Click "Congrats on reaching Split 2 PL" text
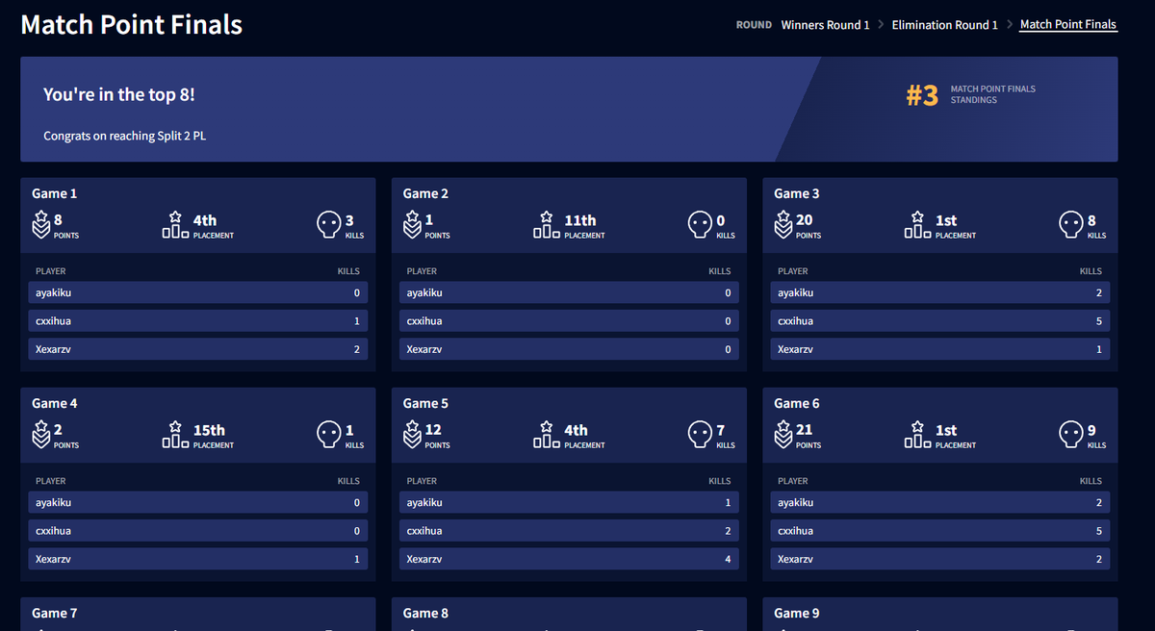Screen dimensions: 1155x631 (125, 137)
